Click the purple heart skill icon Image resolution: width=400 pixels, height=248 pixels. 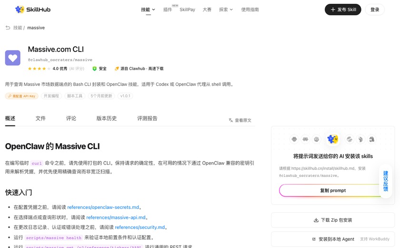click(x=13, y=58)
